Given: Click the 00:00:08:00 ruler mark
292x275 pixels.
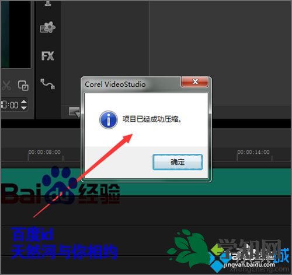Looking at the screenshot, I should click(x=44, y=152).
